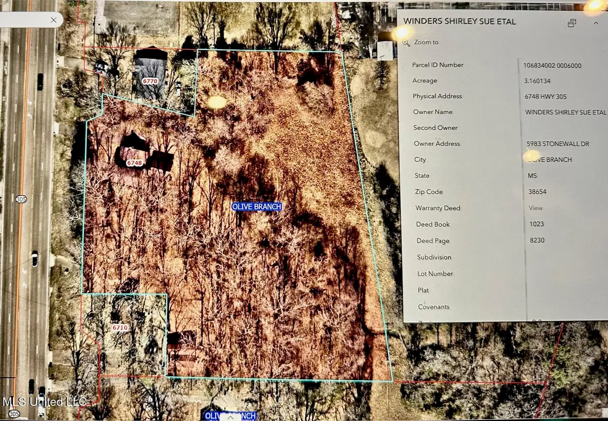
Task: Open the Subdivision field entry
Action: point(434,257)
